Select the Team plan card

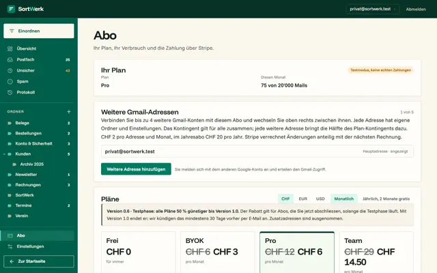(376, 253)
